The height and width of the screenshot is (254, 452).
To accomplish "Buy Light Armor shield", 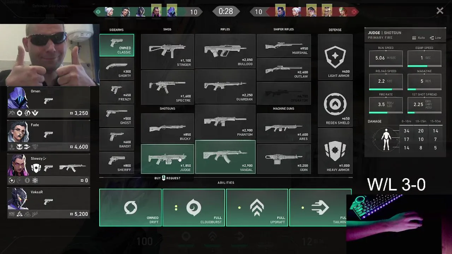I will [335, 57].
